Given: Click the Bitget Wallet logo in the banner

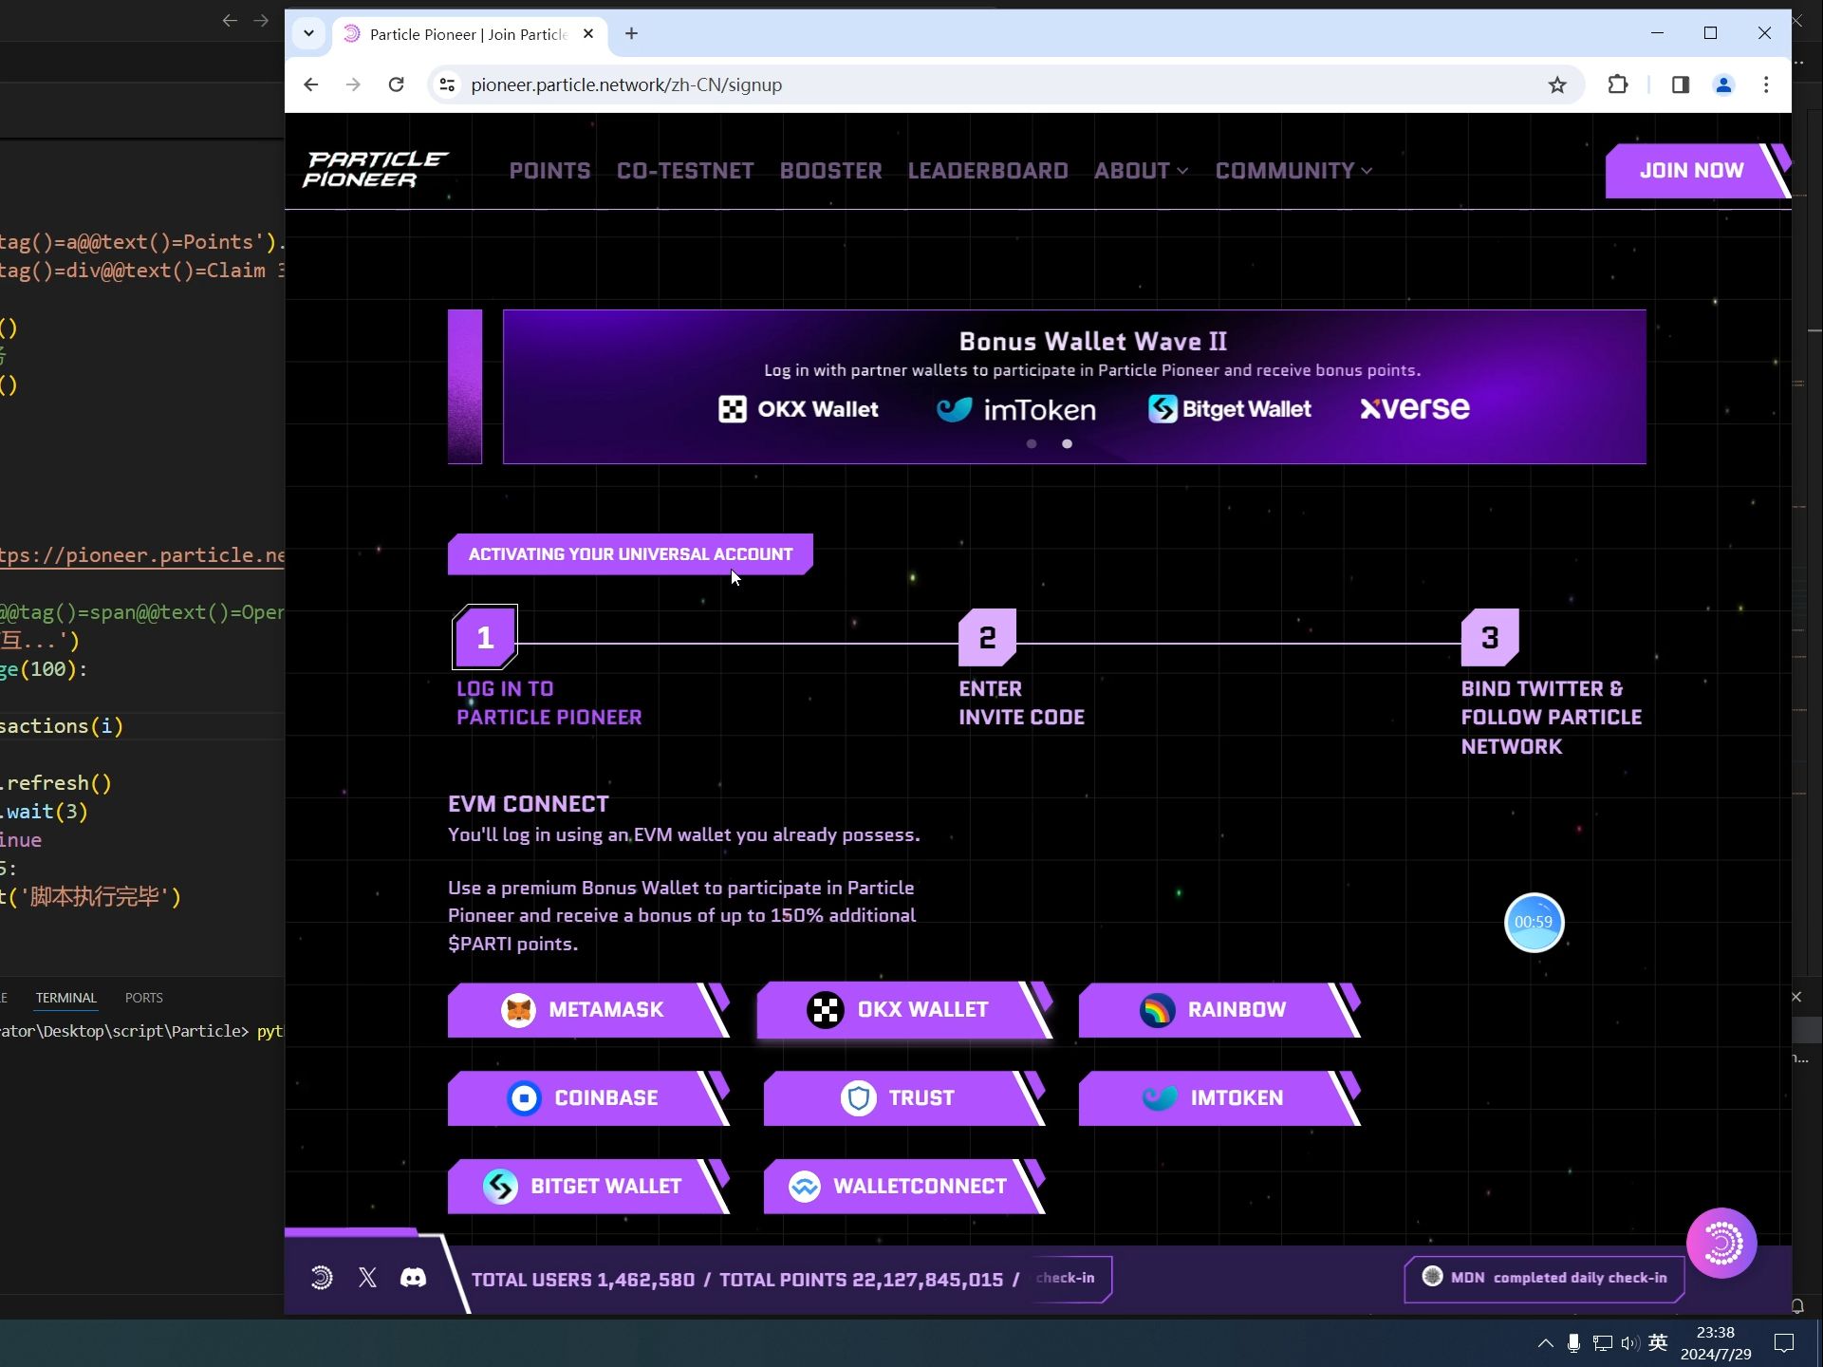Looking at the screenshot, I should [x=1230, y=409].
